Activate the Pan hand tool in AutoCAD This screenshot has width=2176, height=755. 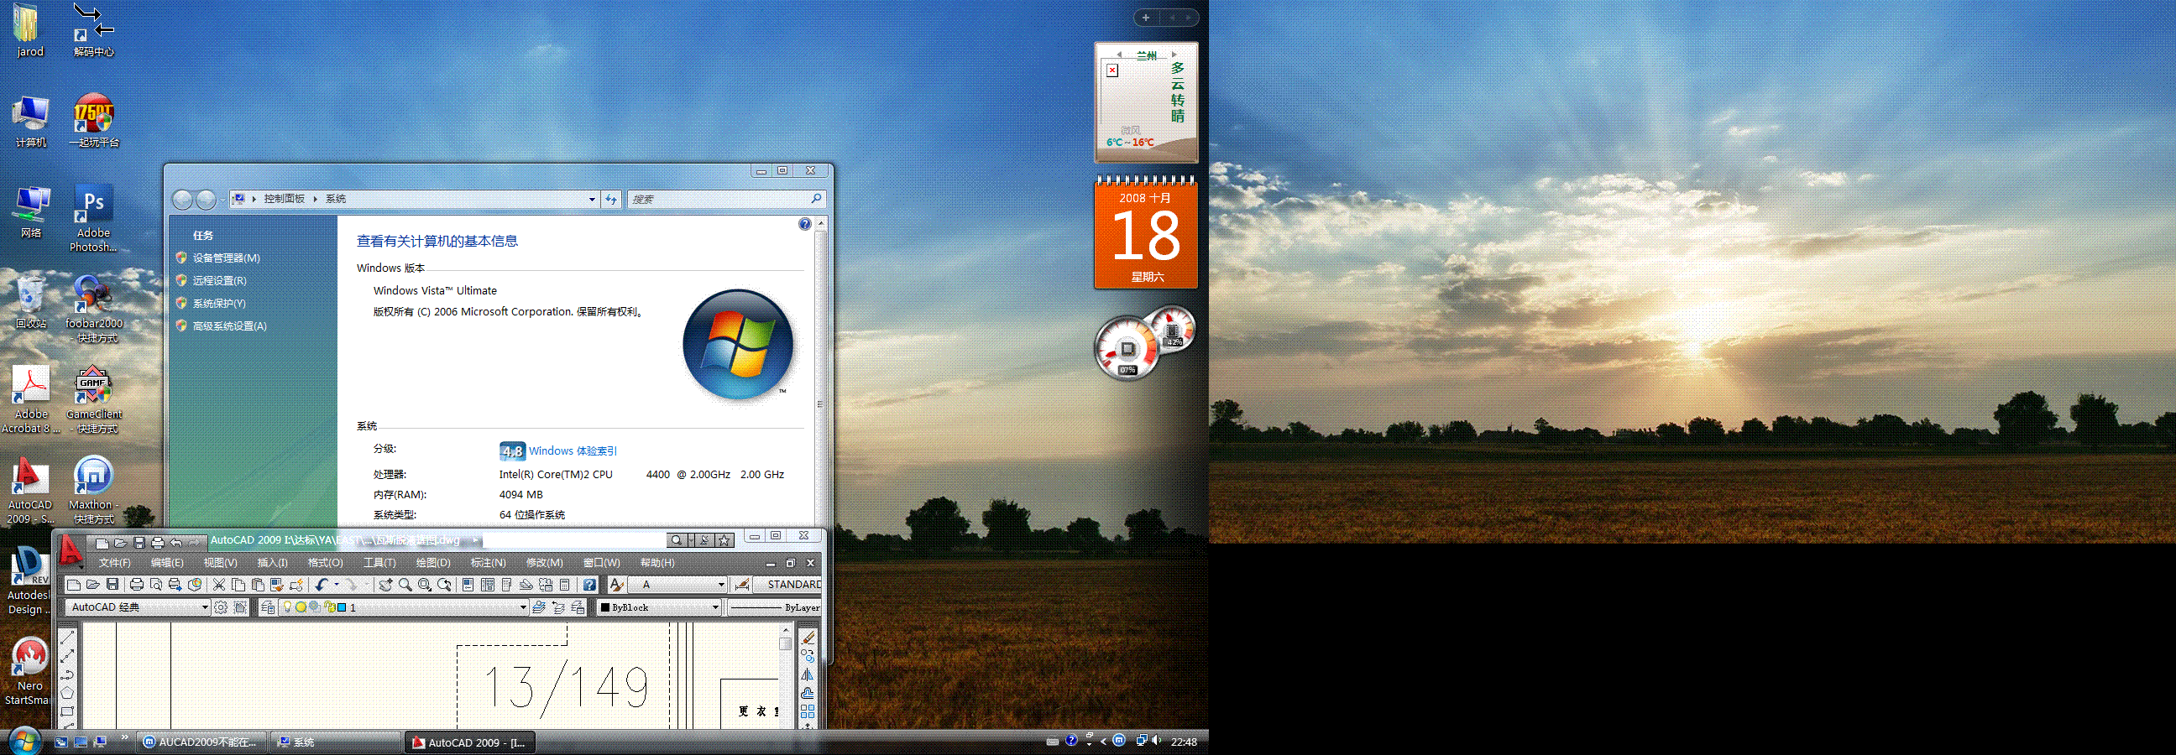coord(385,585)
